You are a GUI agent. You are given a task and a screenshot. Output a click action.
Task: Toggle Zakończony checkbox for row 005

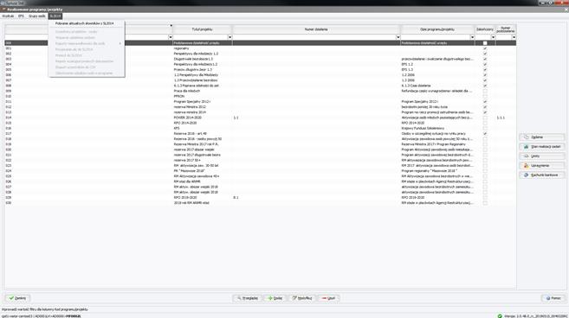(x=485, y=69)
